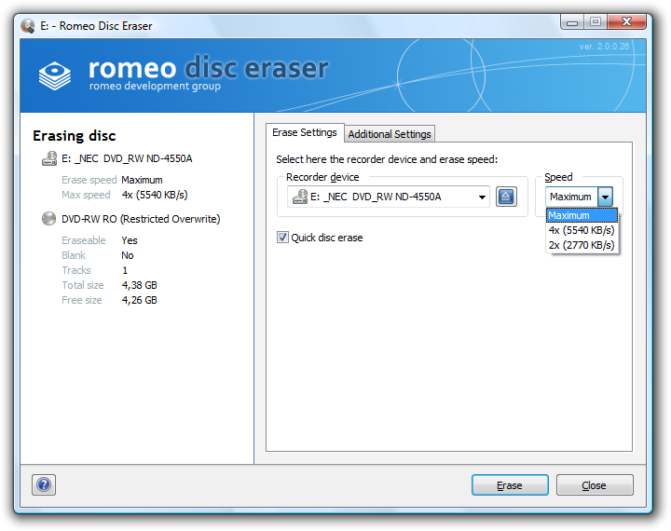Click the 'Erasing disc' heading

pyautogui.click(x=75, y=136)
